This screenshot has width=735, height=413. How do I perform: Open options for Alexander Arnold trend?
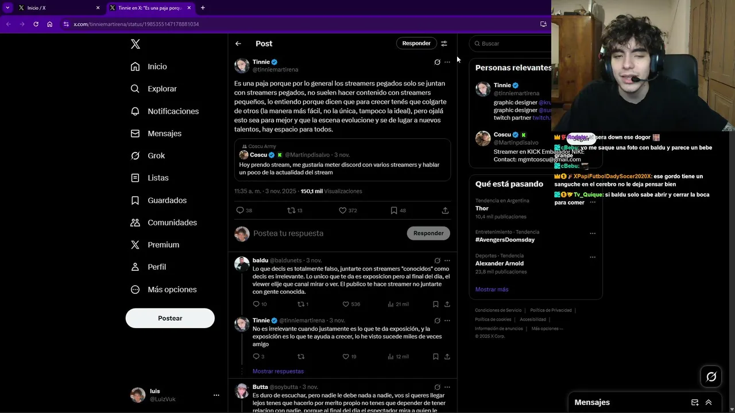click(593, 257)
